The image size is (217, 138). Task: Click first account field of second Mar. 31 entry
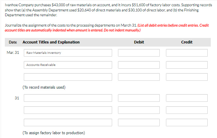(68, 98)
